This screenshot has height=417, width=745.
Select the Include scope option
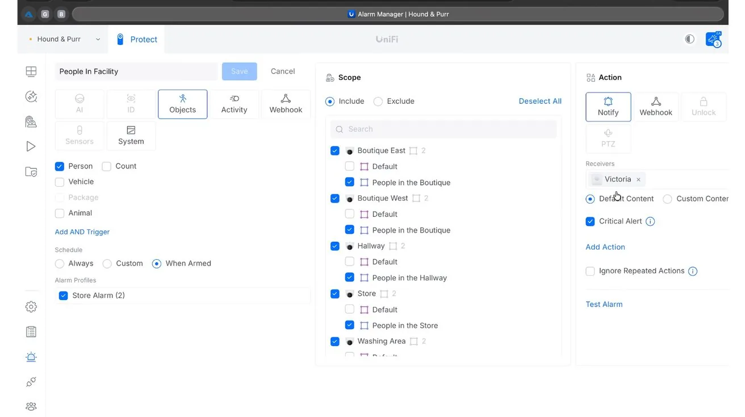pyautogui.click(x=330, y=102)
